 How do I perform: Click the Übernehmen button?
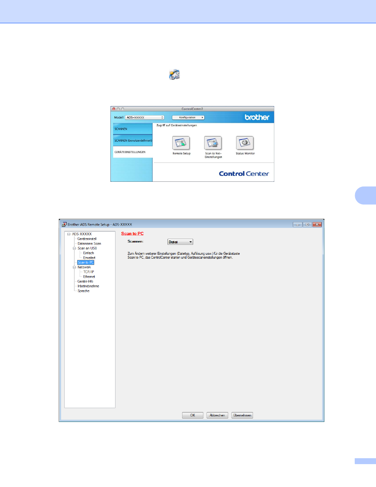[242, 415]
